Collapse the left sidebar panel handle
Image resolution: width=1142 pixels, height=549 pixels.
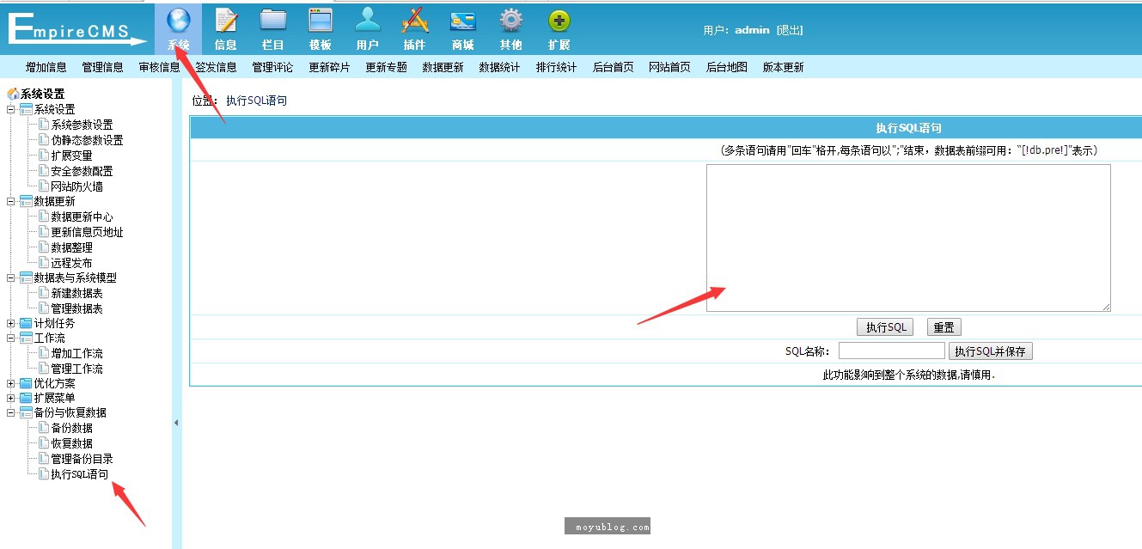click(176, 423)
